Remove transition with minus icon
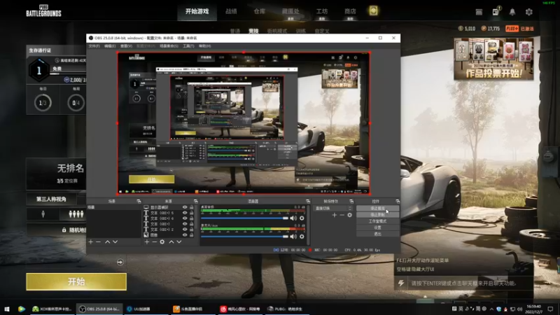 342,215
